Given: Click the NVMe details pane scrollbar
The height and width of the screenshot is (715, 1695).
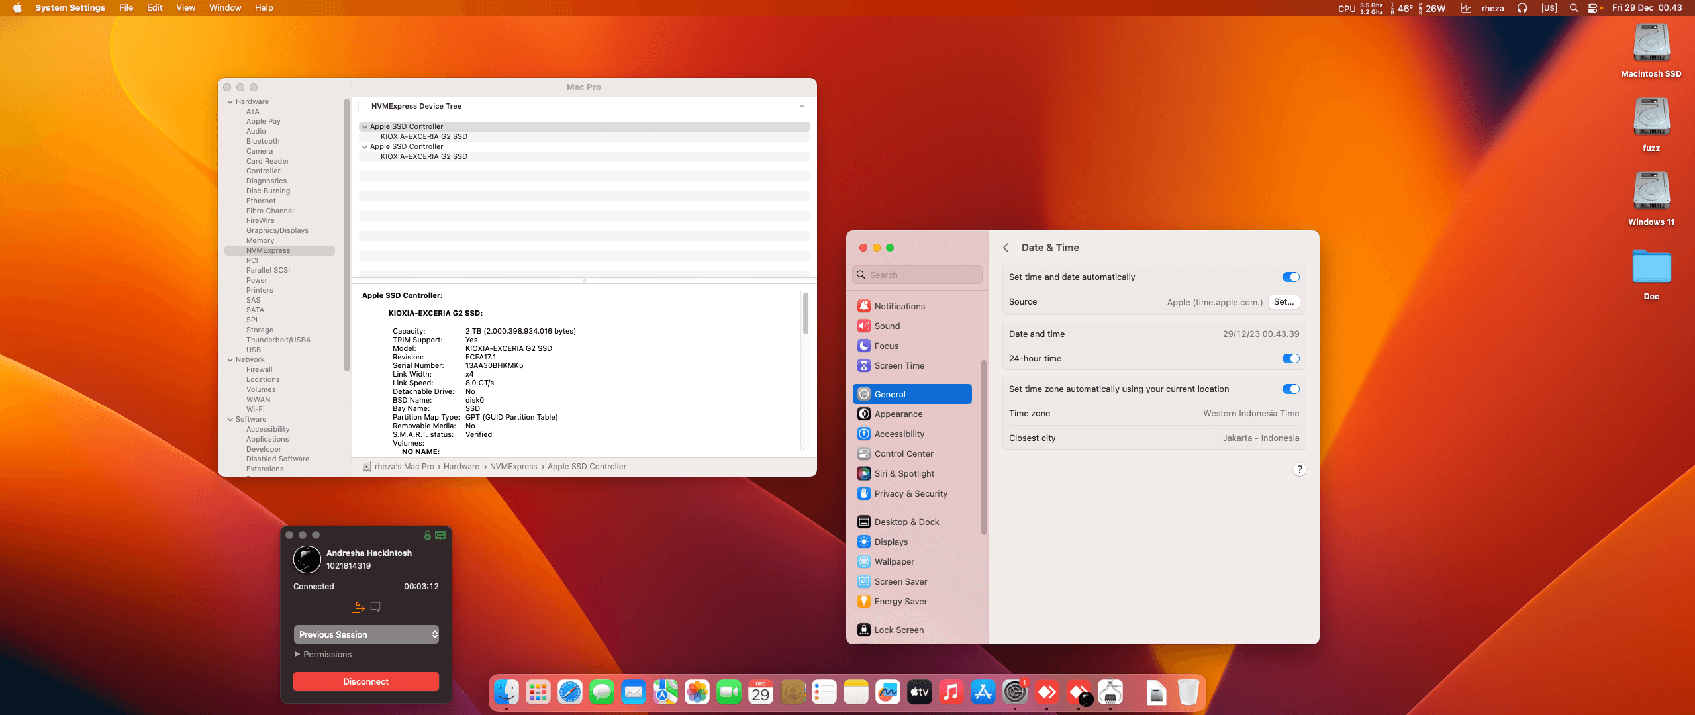Looking at the screenshot, I should (x=805, y=314).
